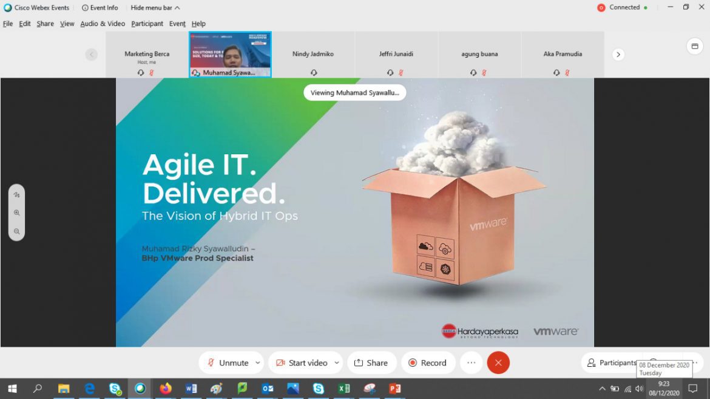The image size is (710, 399).
Task: Open the volume control in the system tray
Action: (x=640, y=389)
